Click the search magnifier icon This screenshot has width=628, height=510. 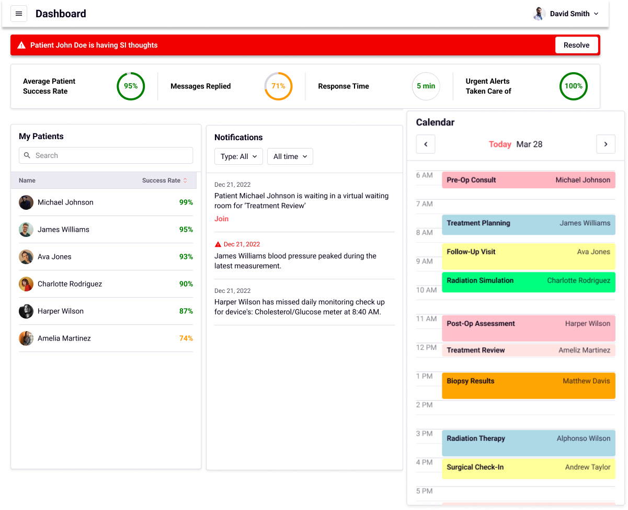pos(28,155)
